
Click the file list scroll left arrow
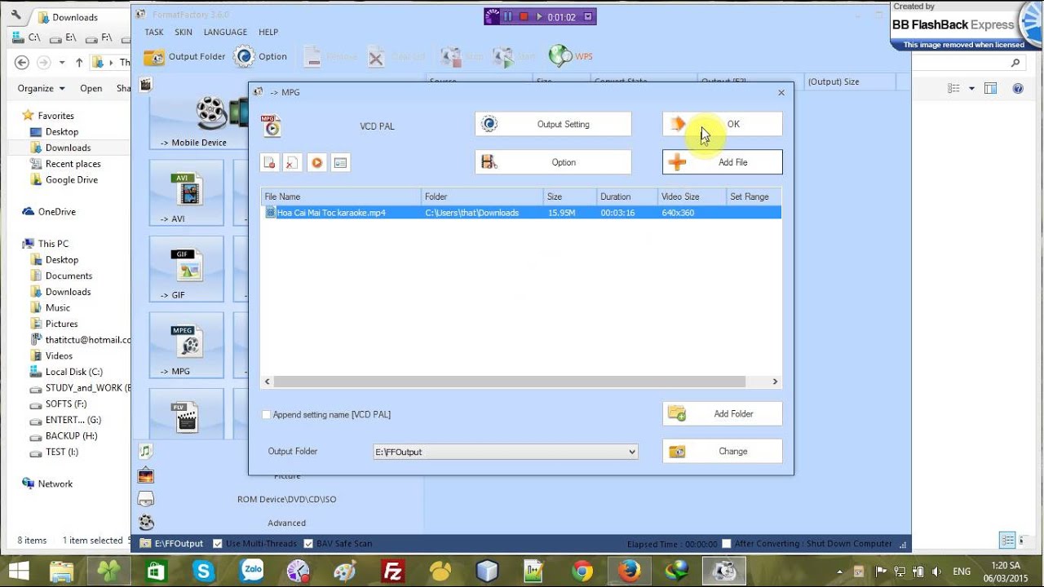267,382
